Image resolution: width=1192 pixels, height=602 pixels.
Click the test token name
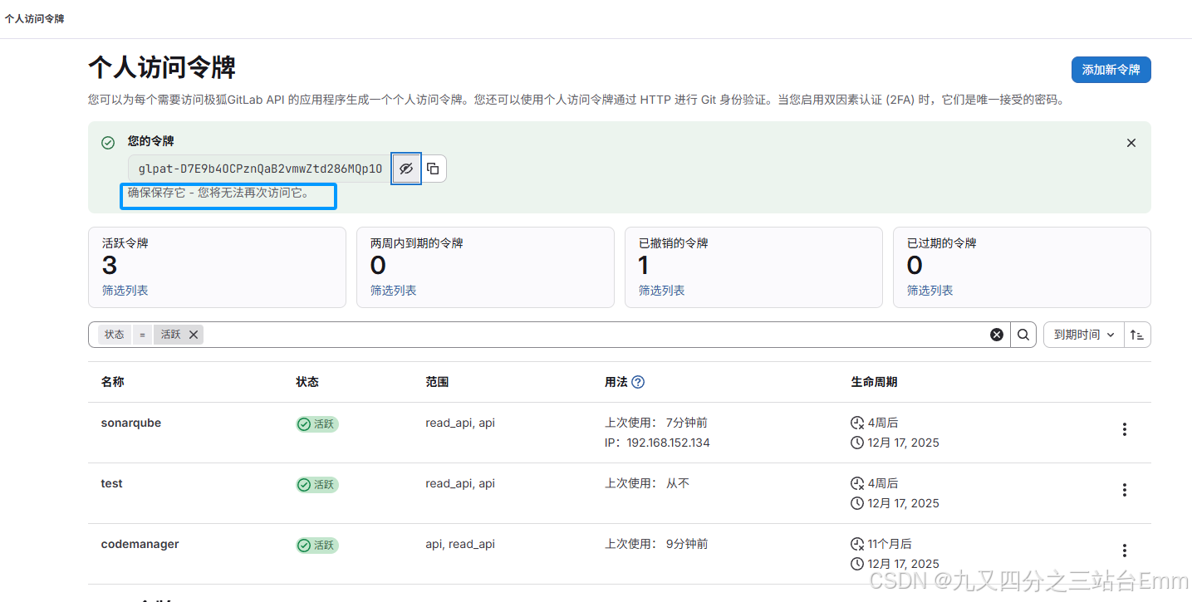(112, 483)
